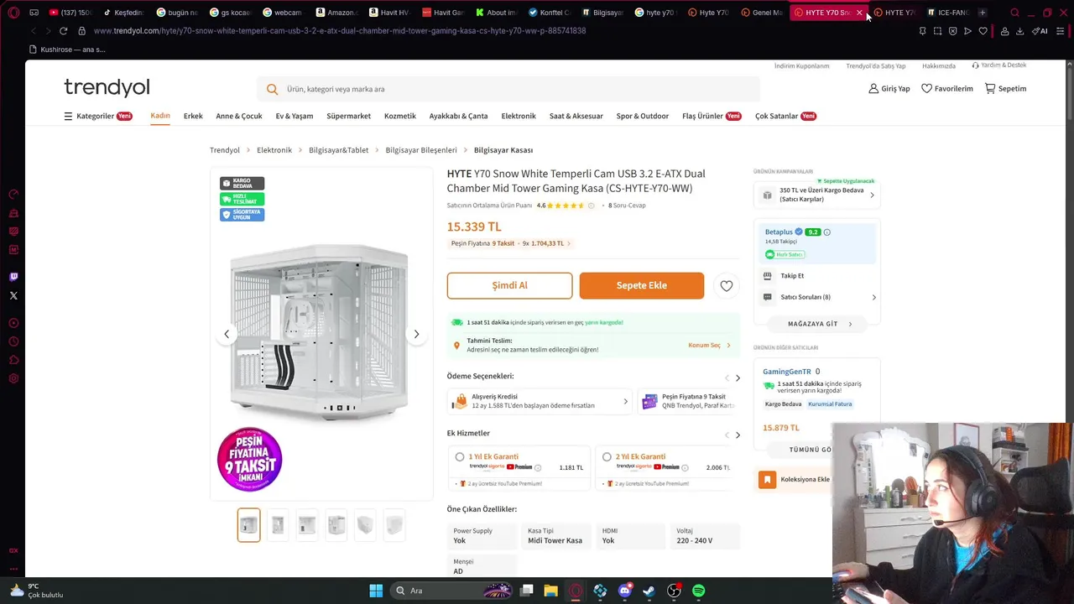
Task: Click the Şimdi Al button
Action: click(x=509, y=285)
